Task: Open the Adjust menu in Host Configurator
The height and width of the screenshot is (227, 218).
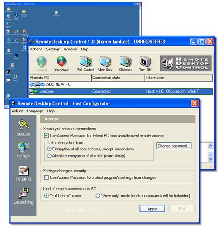Action: [x=17, y=111]
